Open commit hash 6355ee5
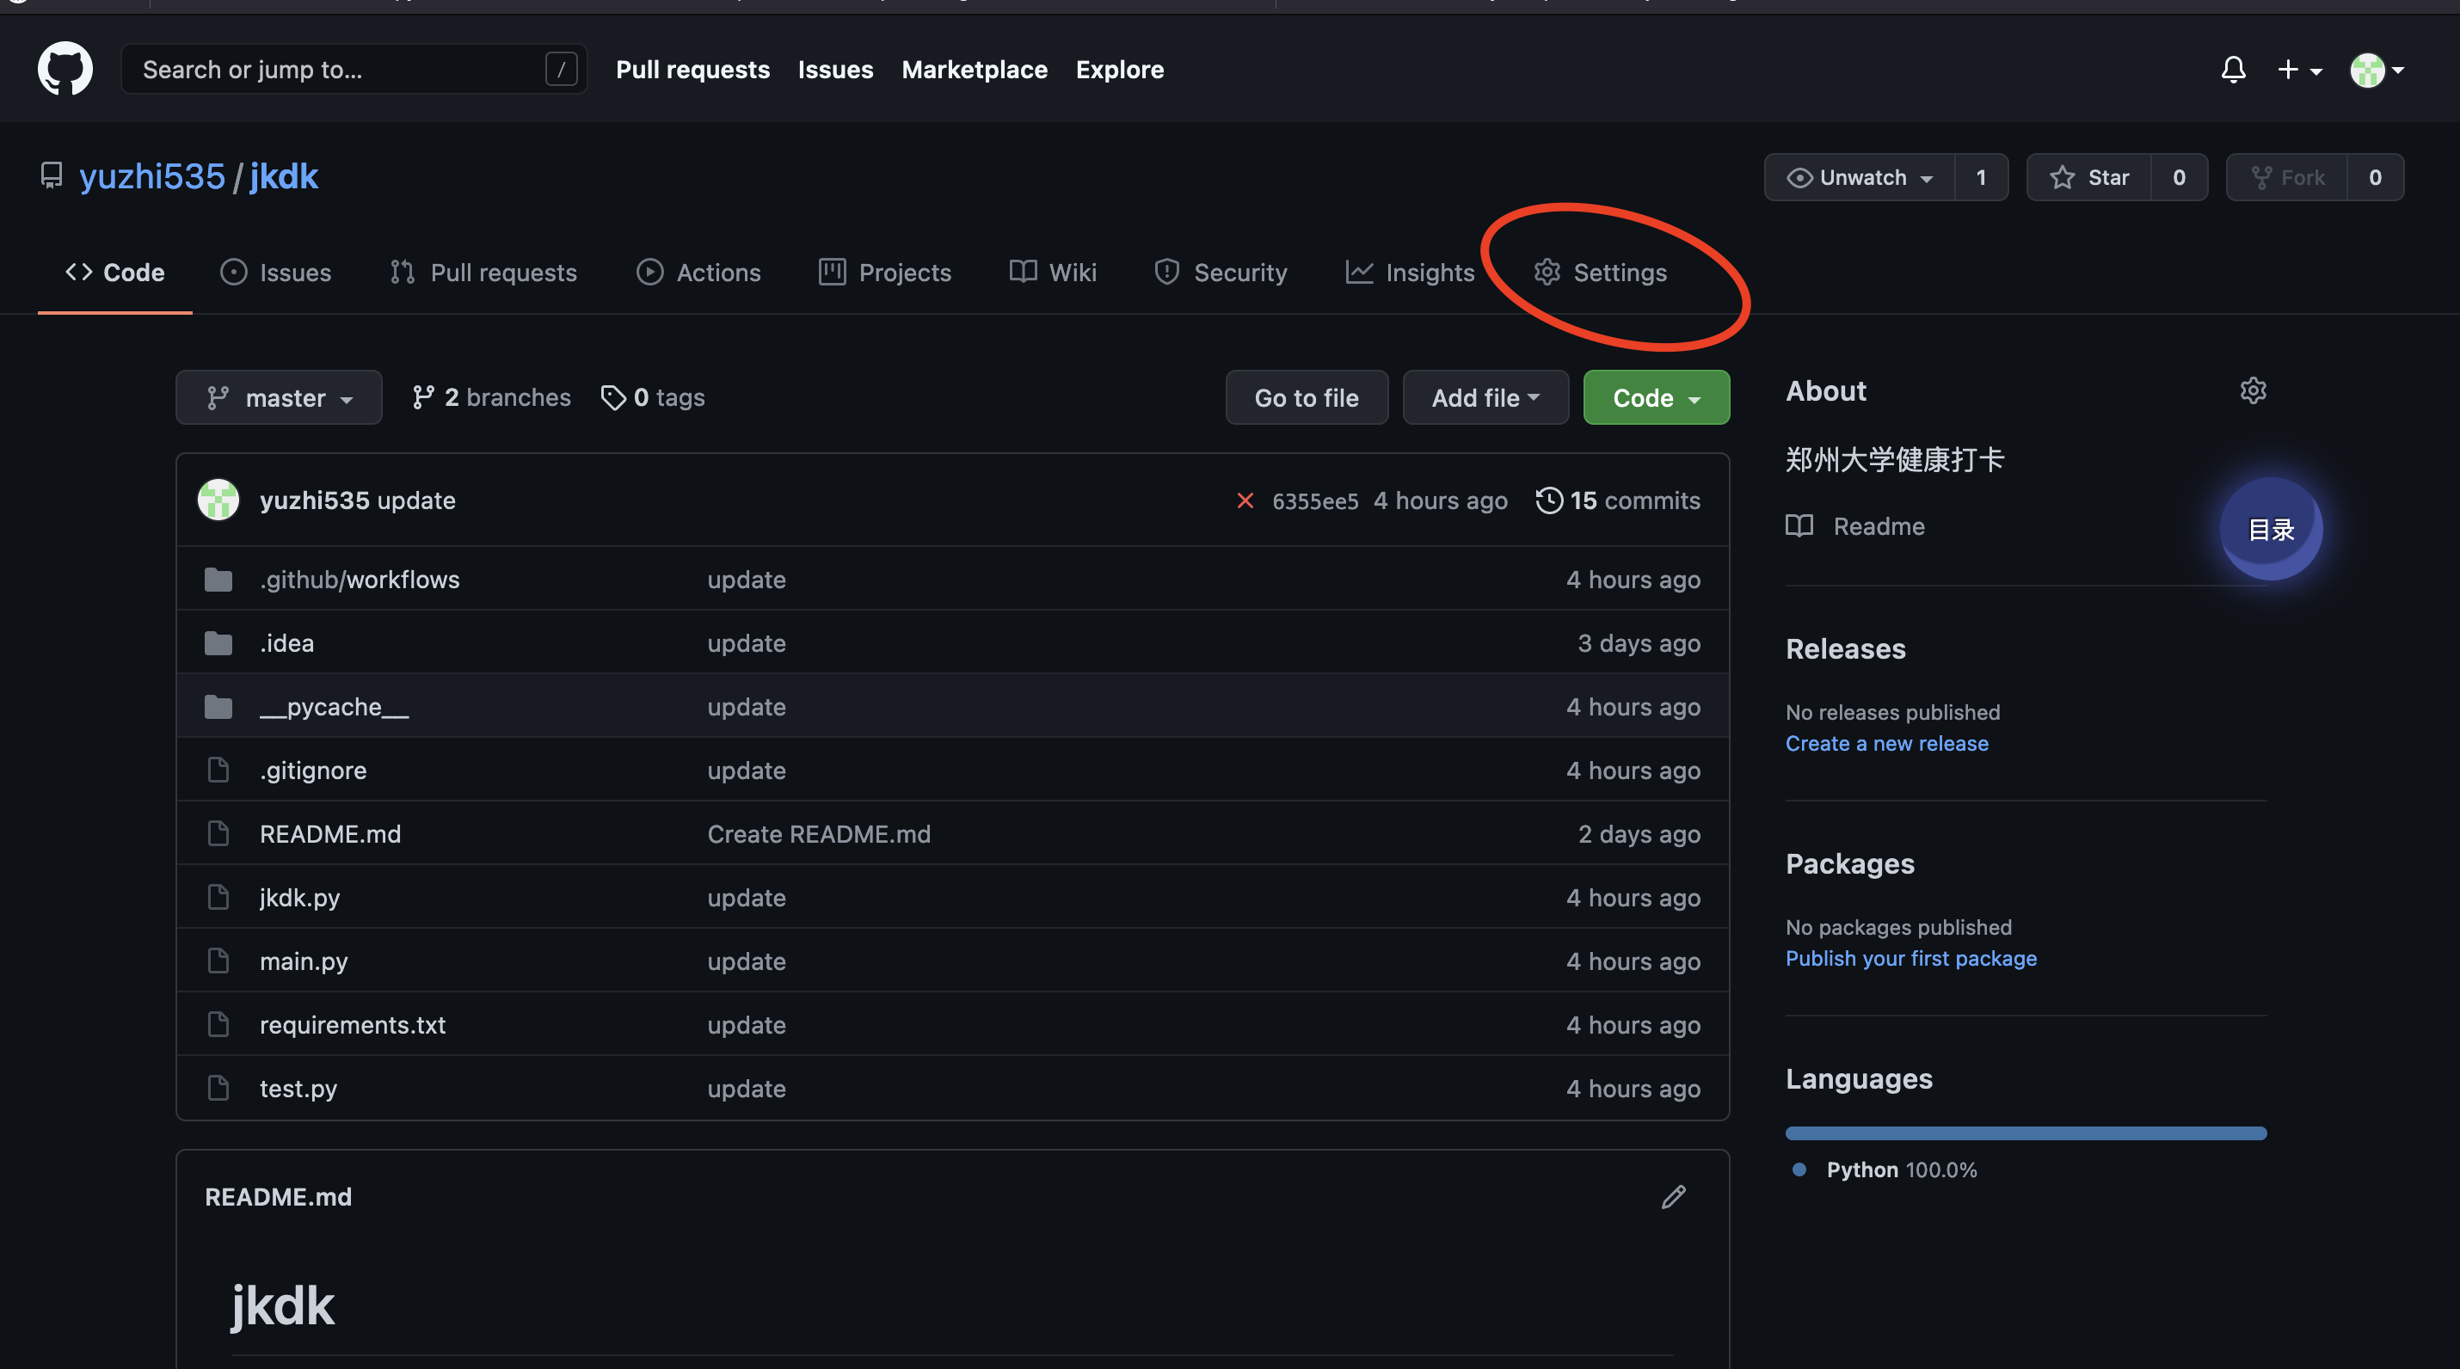2460x1369 pixels. pos(1315,501)
